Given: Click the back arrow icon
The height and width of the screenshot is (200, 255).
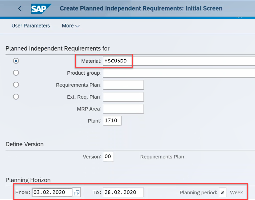Looking at the screenshot, I should [x=20, y=9].
